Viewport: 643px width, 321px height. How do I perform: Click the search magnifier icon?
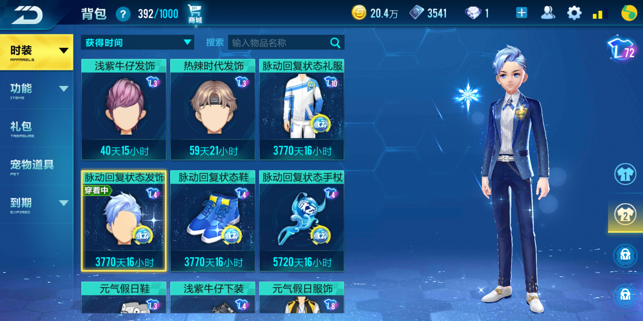tap(335, 43)
